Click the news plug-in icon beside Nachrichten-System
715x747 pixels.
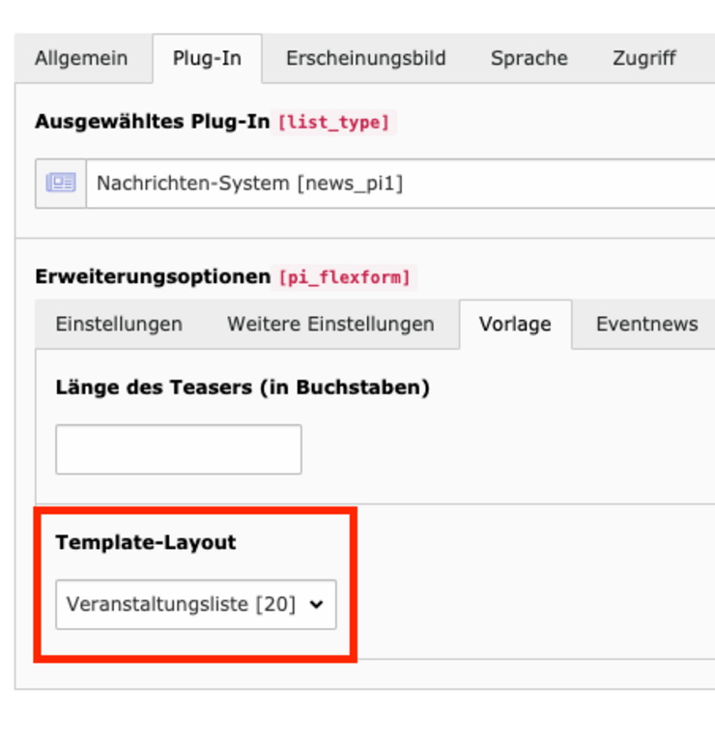[x=60, y=183]
